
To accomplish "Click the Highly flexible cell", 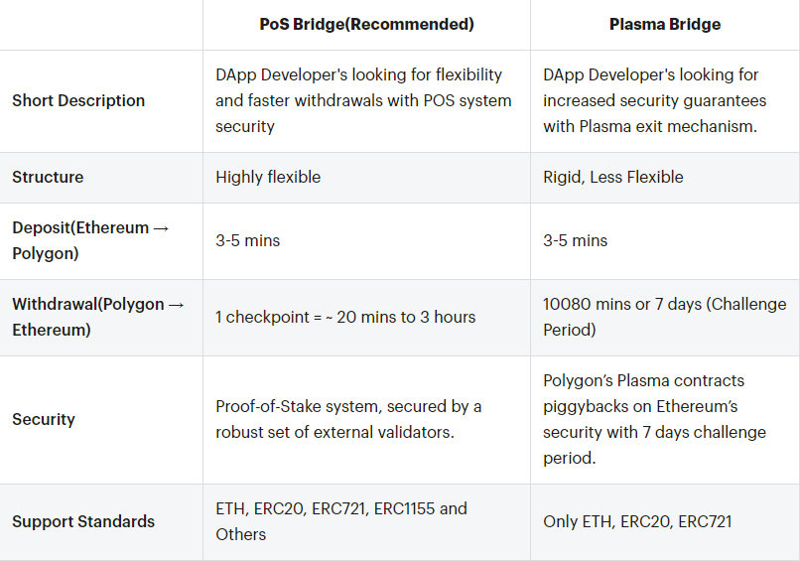I will click(268, 177).
